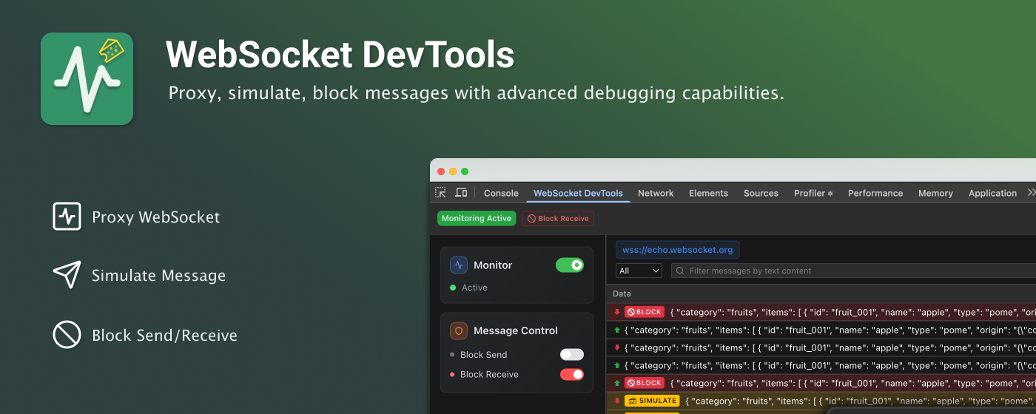Click the Block Send/Receive prohibition icon

tap(67, 334)
